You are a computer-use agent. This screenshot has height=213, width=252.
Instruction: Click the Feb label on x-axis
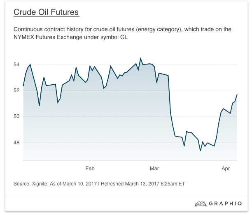pos(90,169)
